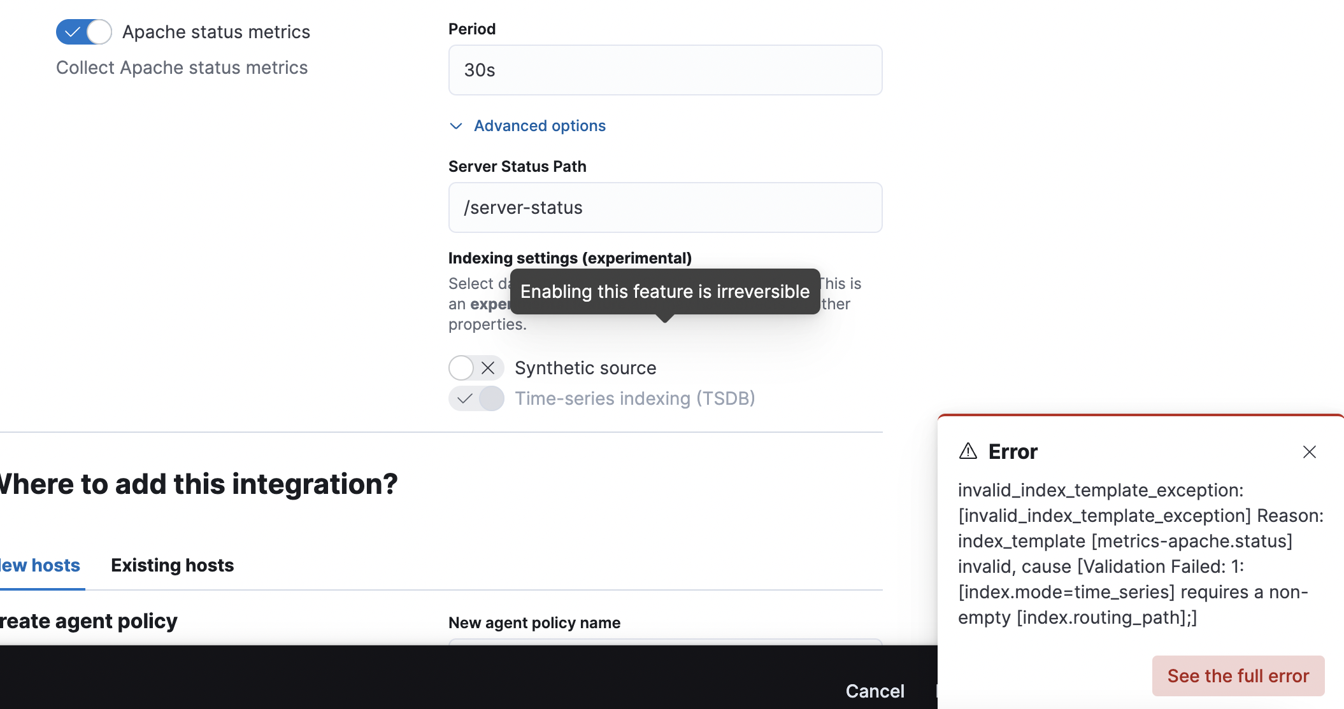Click the Server Status Path field
This screenshot has width=1344, height=709.
[x=665, y=207]
